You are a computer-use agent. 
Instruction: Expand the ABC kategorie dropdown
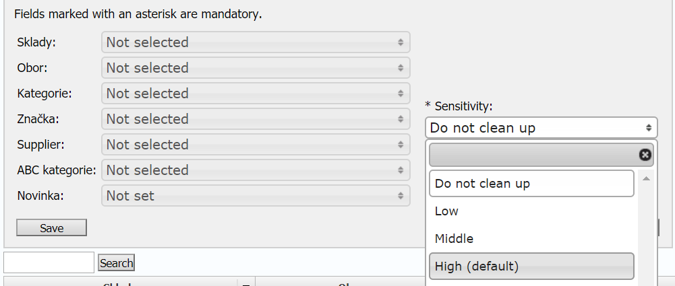(256, 170)
